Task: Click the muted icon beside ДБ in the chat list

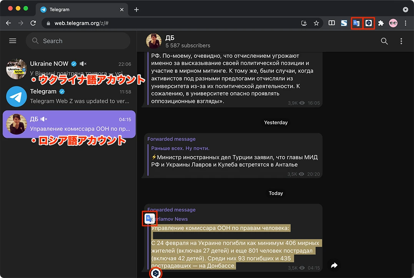Action: click(43, 119)
